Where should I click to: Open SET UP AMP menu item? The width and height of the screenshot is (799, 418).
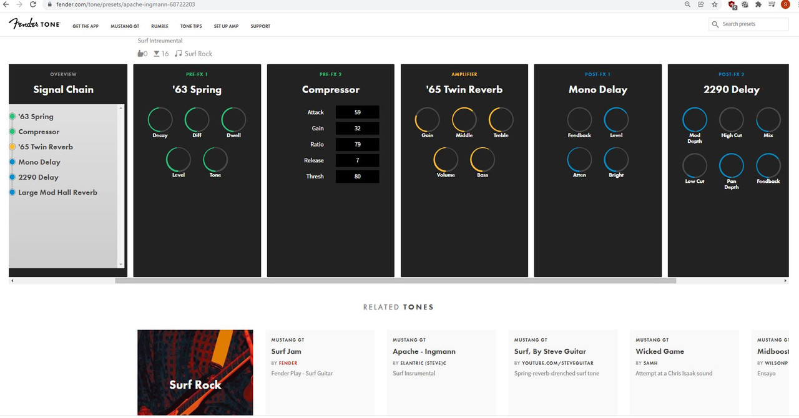pyautogui.click(x=226, y=26)
